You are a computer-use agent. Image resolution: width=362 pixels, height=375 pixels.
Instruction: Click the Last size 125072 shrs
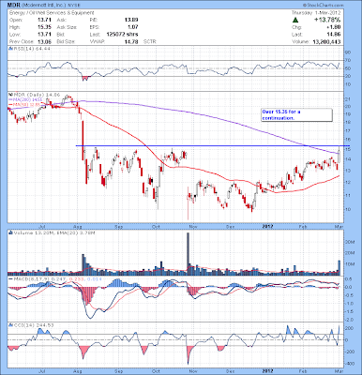pyautogui.click(x=122, y=35)
